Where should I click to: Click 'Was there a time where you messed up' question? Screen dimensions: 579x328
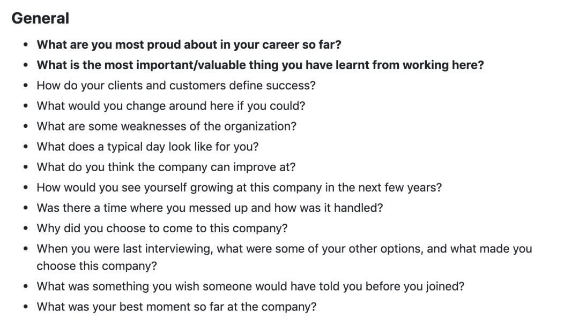tap(210, 208)
